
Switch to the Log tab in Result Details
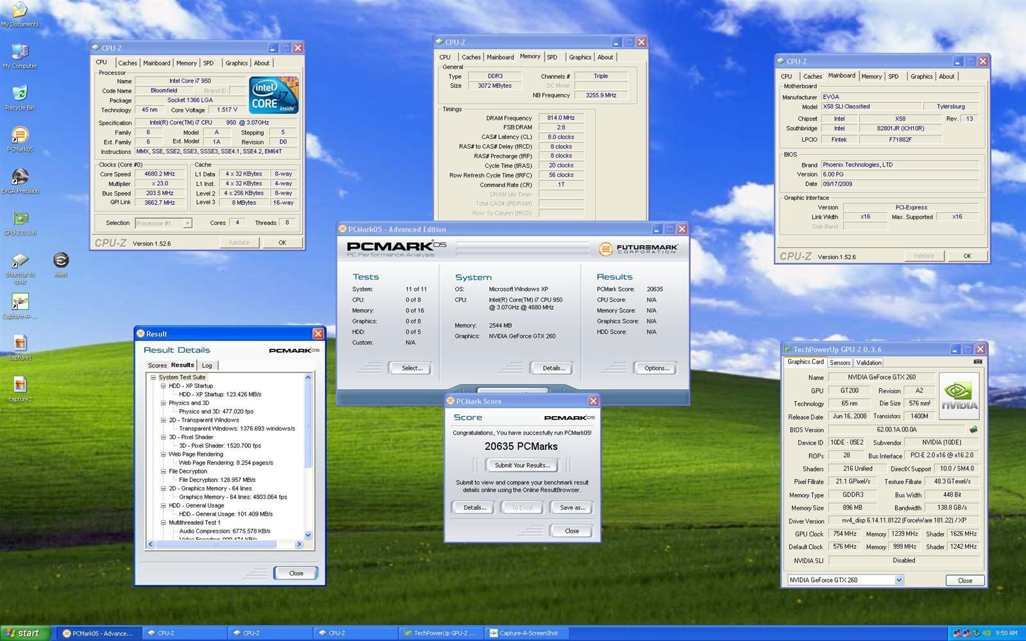click(x=207, y=365)
